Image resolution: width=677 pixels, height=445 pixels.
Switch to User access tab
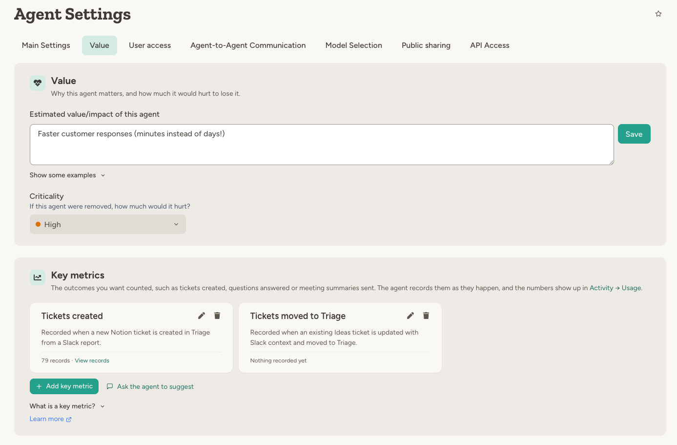click(x=150, y=45)
